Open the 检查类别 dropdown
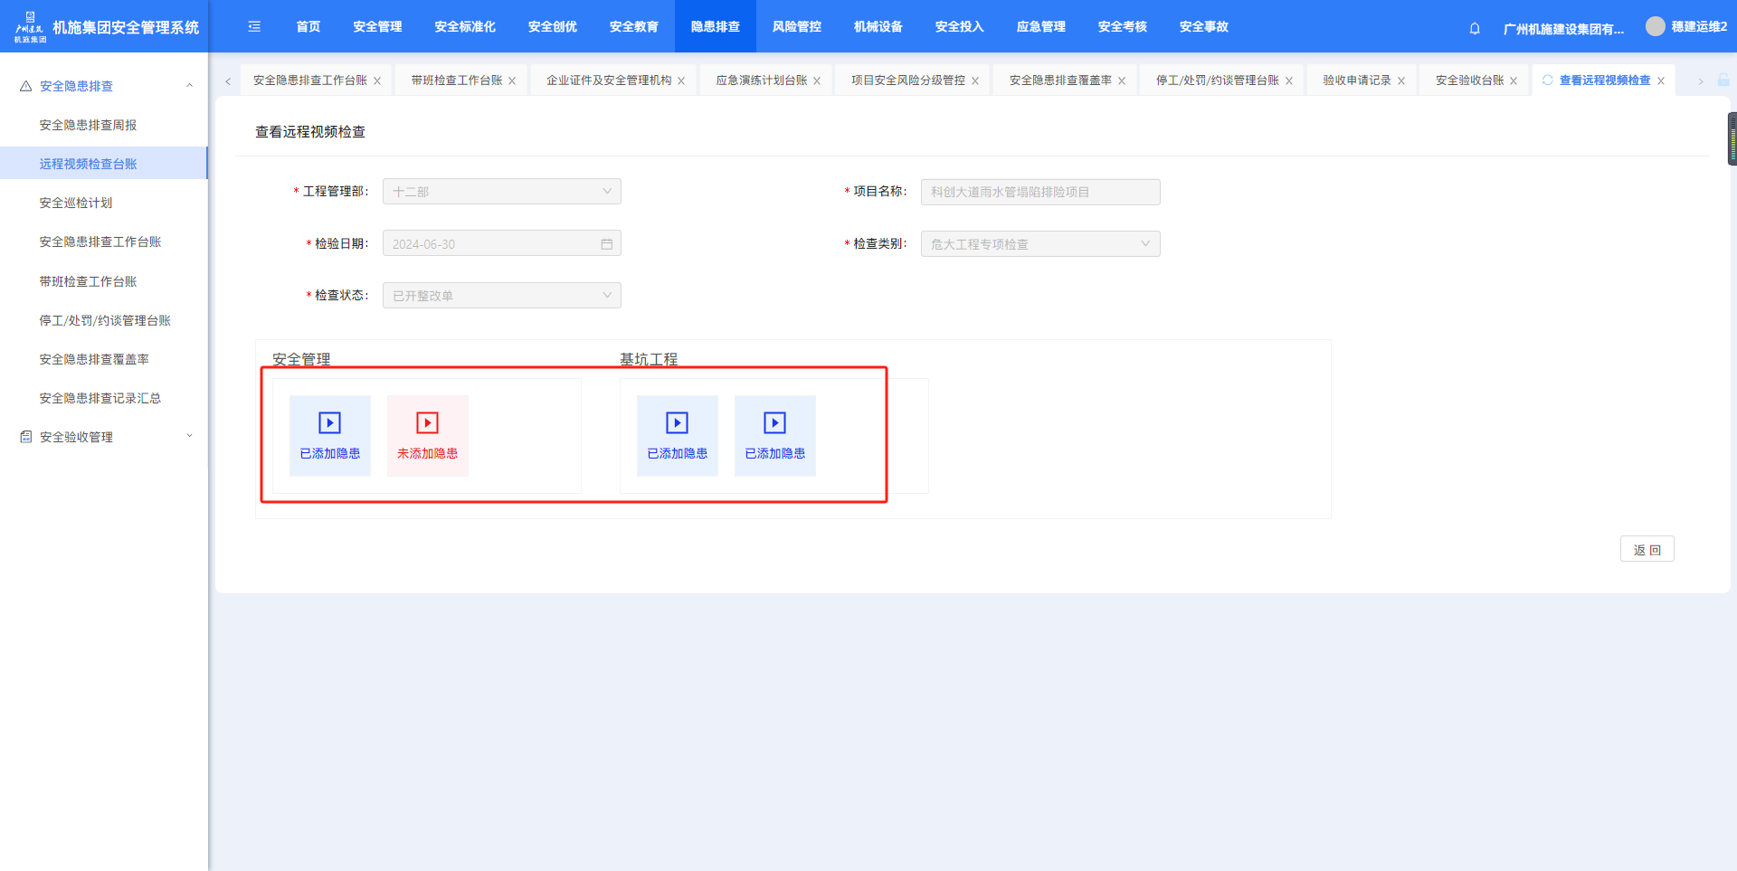This screenshot has height=871, width=1737. click(1039, 244)
